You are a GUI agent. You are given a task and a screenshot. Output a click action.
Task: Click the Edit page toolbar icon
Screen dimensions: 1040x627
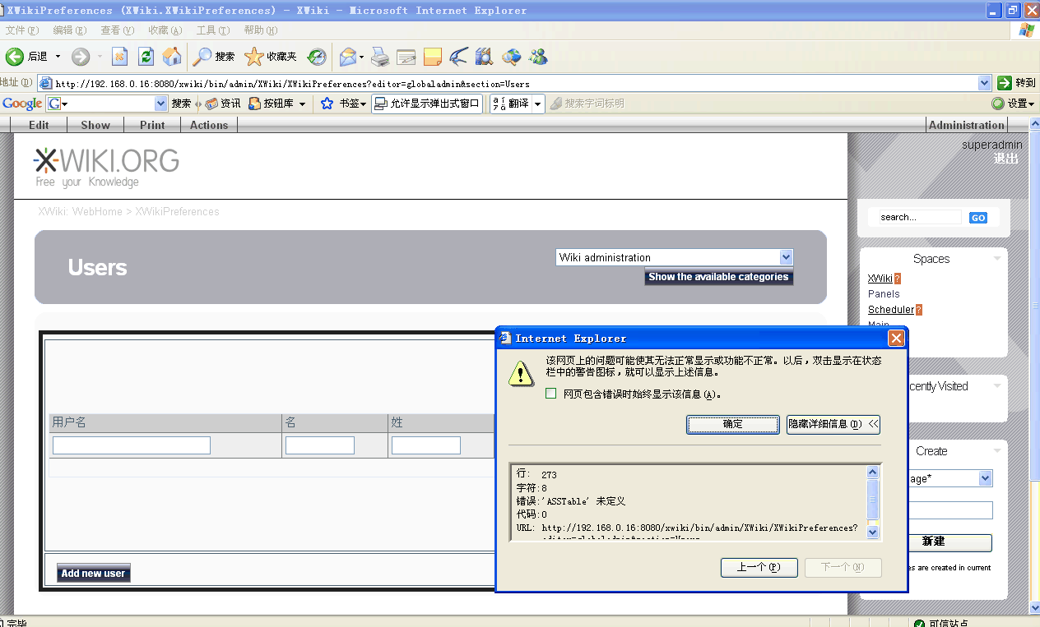tap(406, 57)
